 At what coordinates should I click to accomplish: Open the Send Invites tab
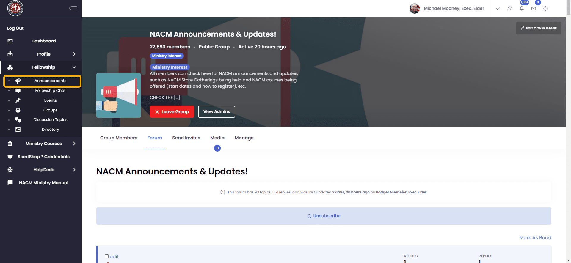[186, 138]
